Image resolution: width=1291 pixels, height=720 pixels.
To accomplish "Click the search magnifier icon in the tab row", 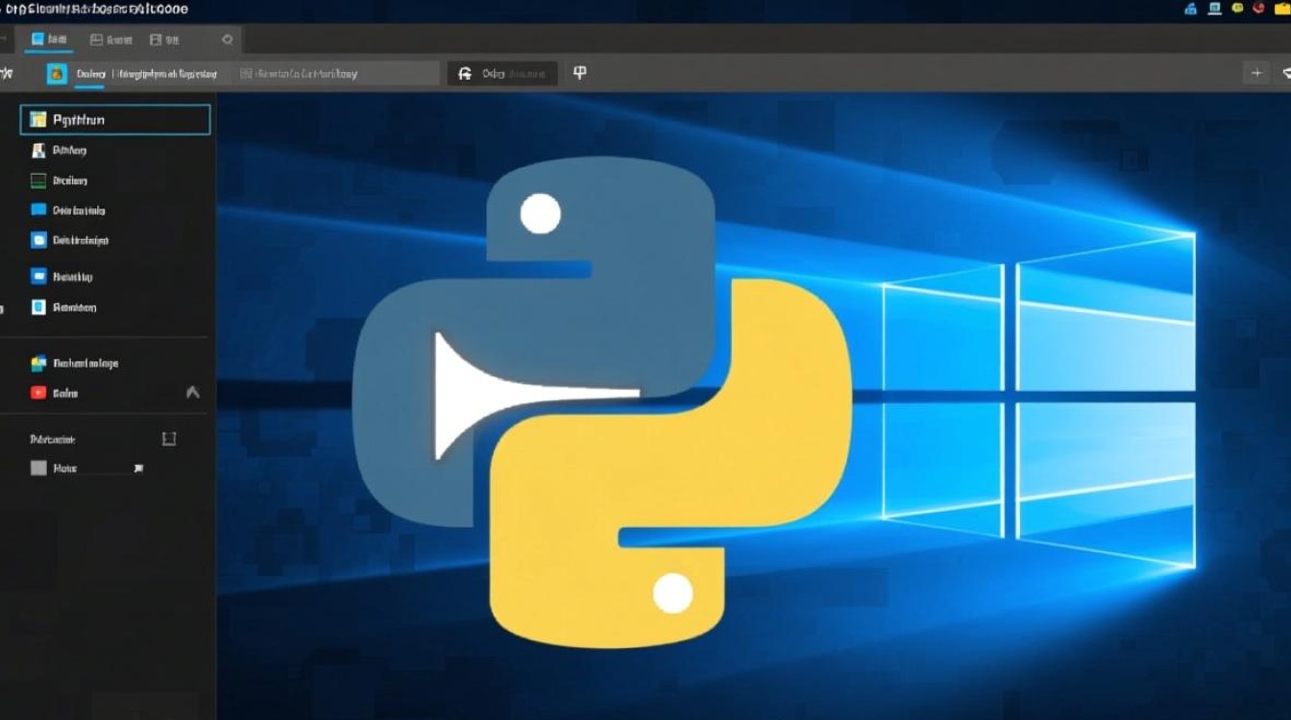I will (227, 39).
